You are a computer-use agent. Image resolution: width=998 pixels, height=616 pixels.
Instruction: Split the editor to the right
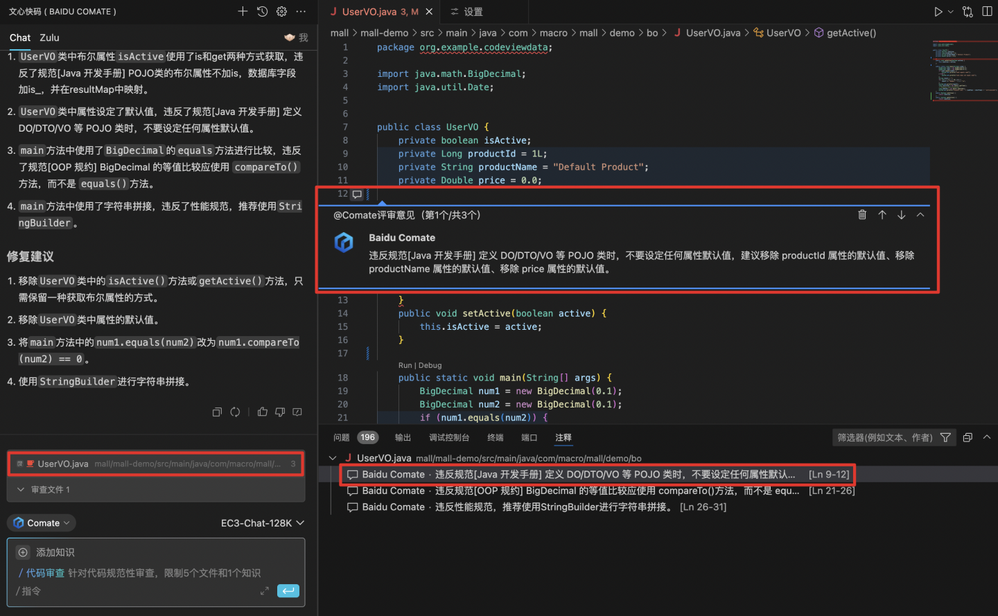[987, 12]
